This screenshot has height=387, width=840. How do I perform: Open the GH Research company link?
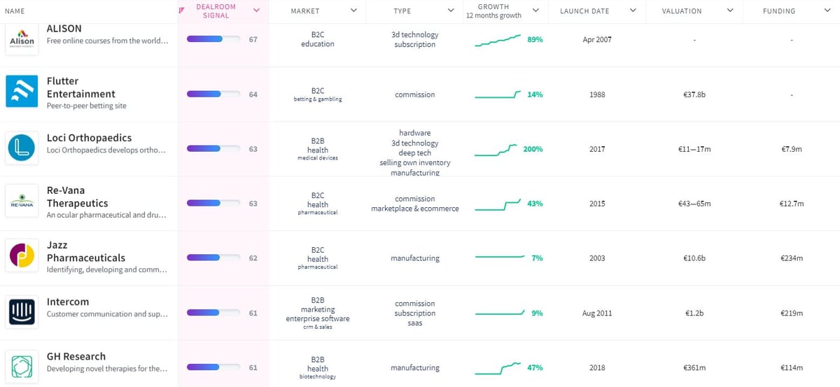76,356
